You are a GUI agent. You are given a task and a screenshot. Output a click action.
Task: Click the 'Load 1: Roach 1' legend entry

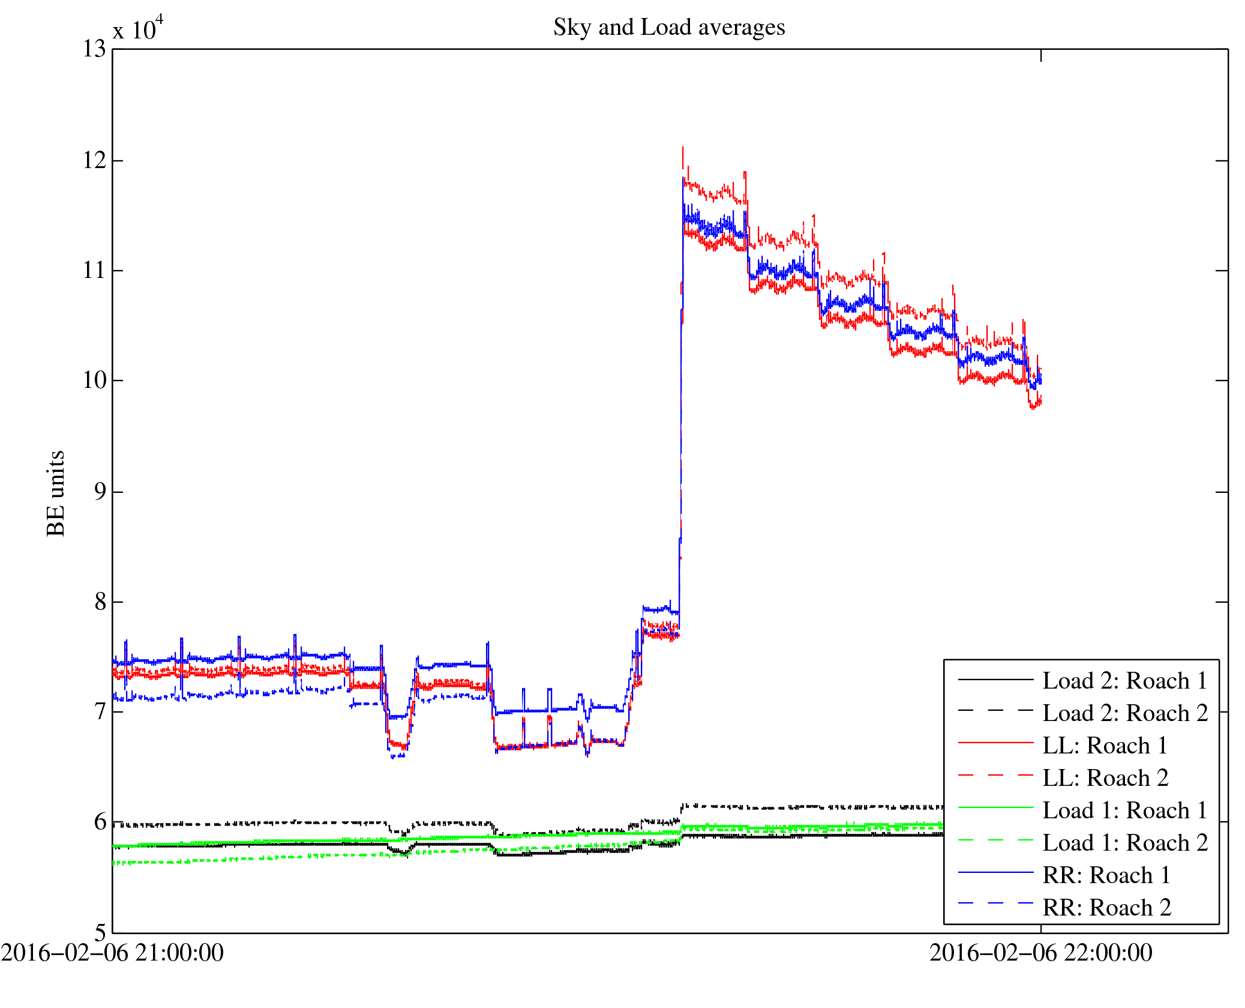(x=1125, y=810)
